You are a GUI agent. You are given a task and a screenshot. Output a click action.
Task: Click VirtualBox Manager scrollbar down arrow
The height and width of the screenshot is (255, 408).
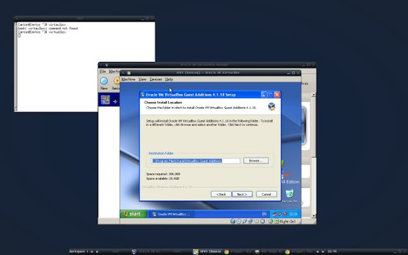click(314, 215)
